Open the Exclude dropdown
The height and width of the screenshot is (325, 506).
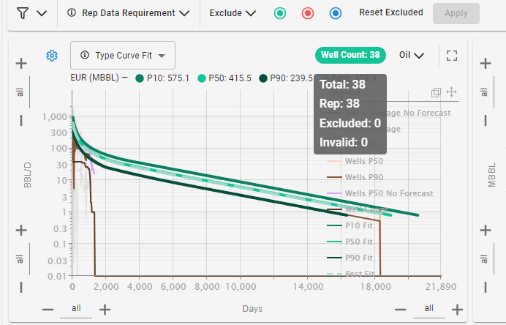[x=233, y=13]
